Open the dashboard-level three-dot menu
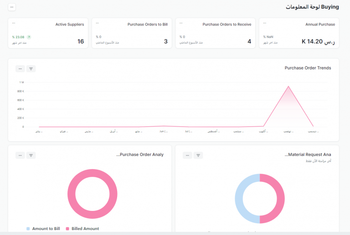The width and height of the screenshot is (350, 235). [x=12, y=7]
